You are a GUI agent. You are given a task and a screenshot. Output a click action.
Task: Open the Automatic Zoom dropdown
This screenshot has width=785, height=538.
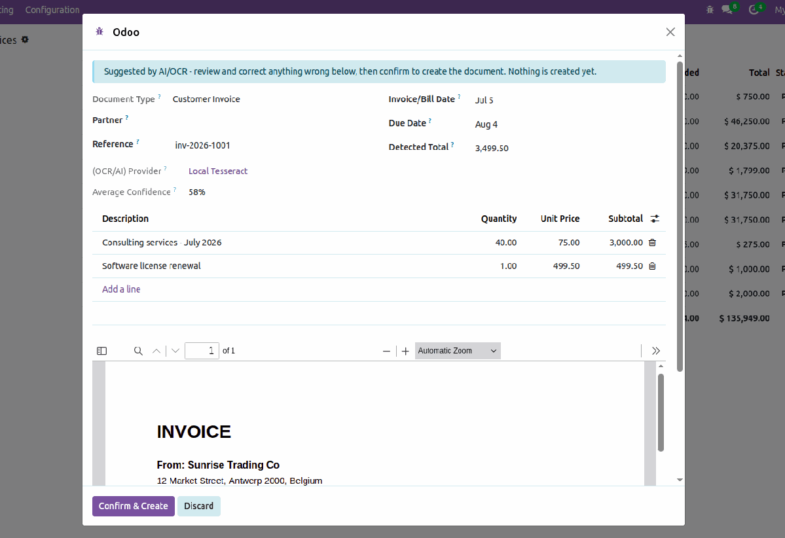458,351
